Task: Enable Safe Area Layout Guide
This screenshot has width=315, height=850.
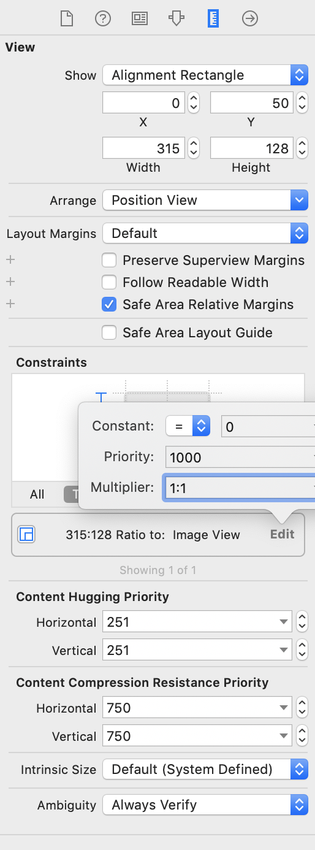Action: 109,332
